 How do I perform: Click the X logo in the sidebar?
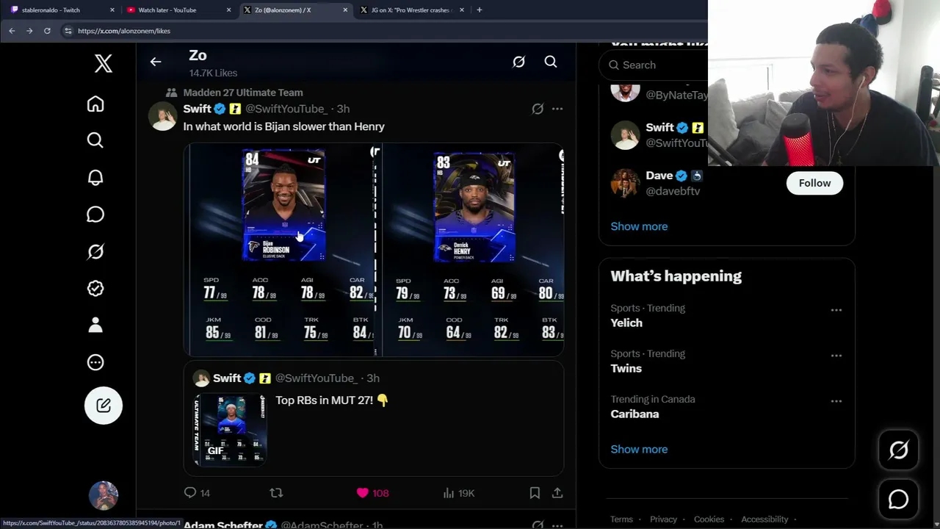104,64
